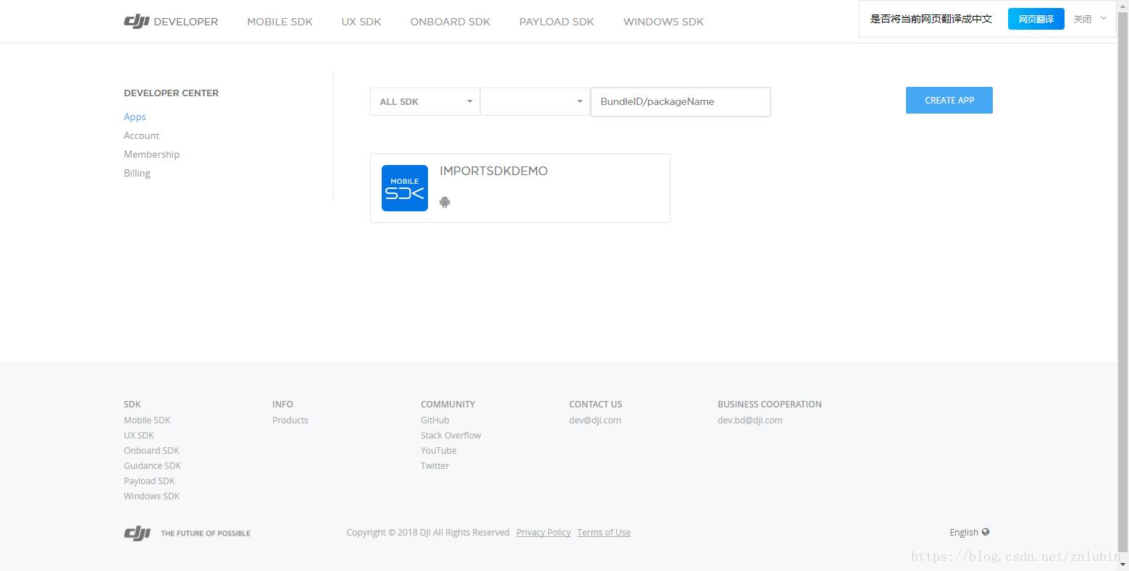Click the Android platform icon on IMPORTSDKDEMO card
The image size is (1129, 571).
[445, 202]
